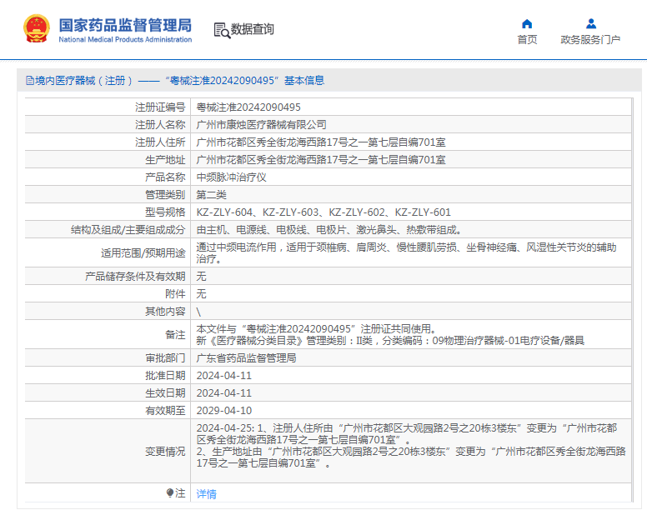The width and height of the screenshot is (647, 510).
Task: Click 2029-04-10 expiry date
Action: click(x=224, y=411)
